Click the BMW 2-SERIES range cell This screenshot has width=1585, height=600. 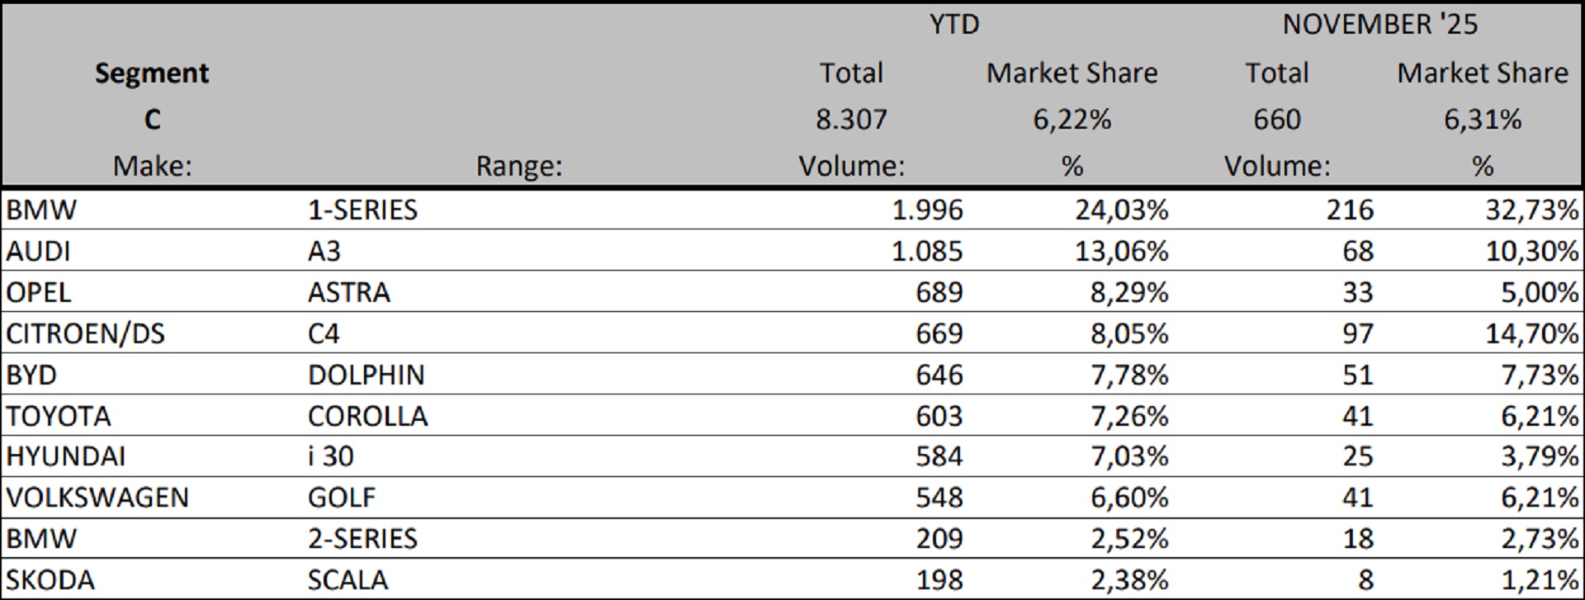coord(362,539)
